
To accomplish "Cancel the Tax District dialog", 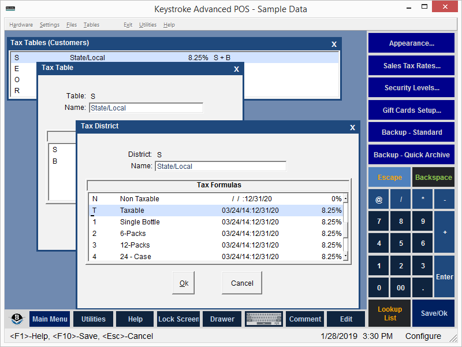I will [242, 283].
